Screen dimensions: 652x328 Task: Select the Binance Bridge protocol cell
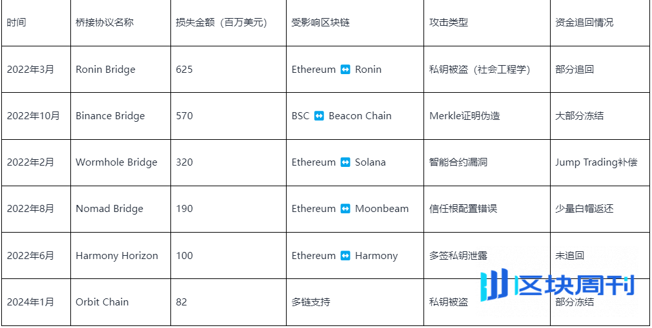pos(121,116)
